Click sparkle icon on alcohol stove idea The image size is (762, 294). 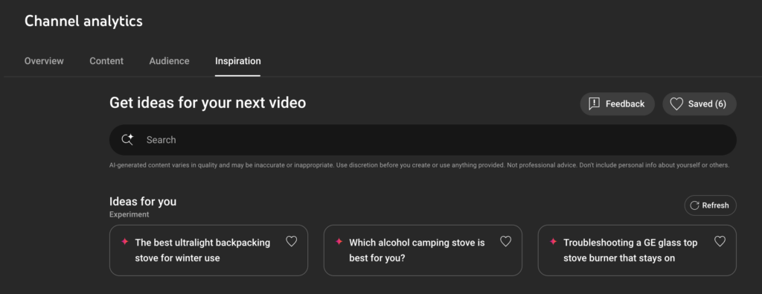pos(339,241)
